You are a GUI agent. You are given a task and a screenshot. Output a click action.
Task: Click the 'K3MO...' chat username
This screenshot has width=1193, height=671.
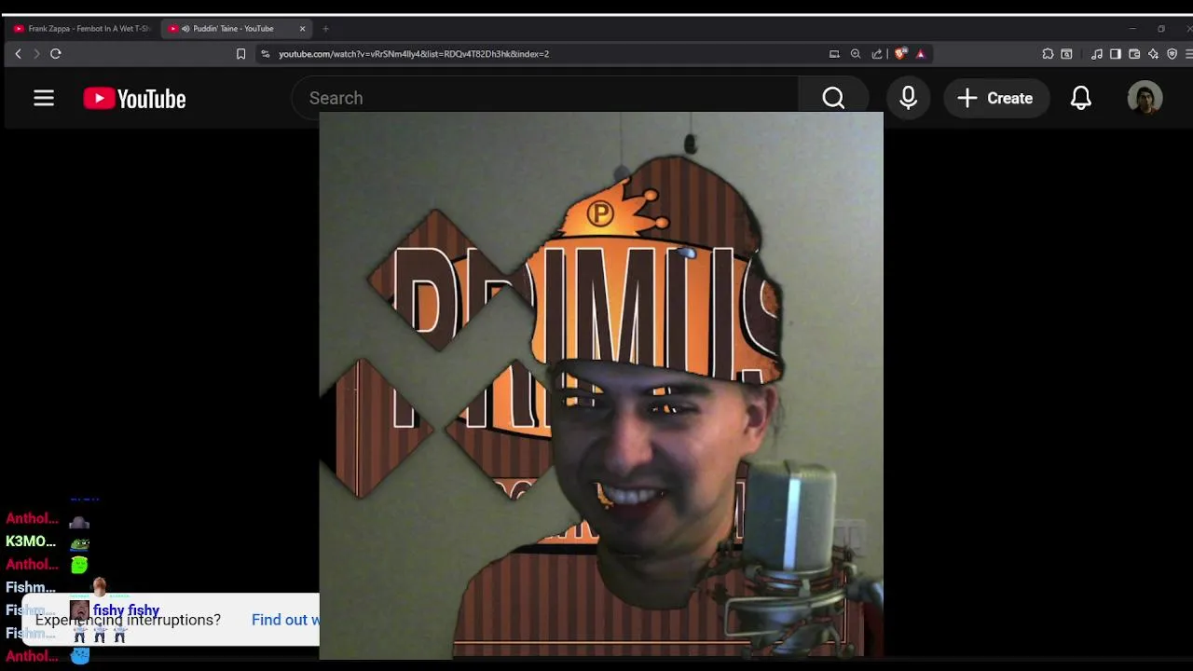click(31, 541)
